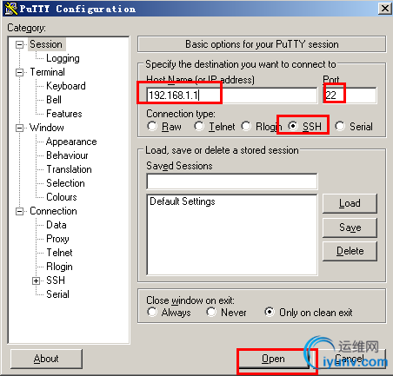This screenshot has height=376, width=393.
Task: Click the About button
Action: coord(46,359)
